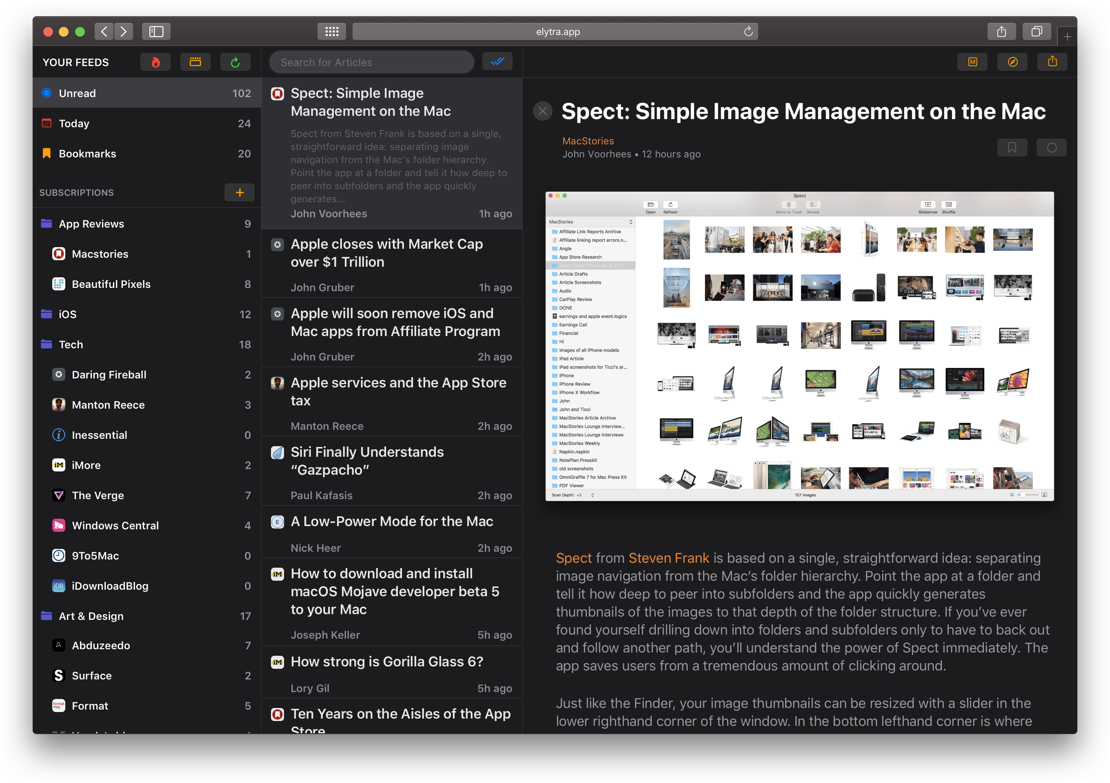
Task: Click the green refresh feeds icon
Action: tap(235, 62)
